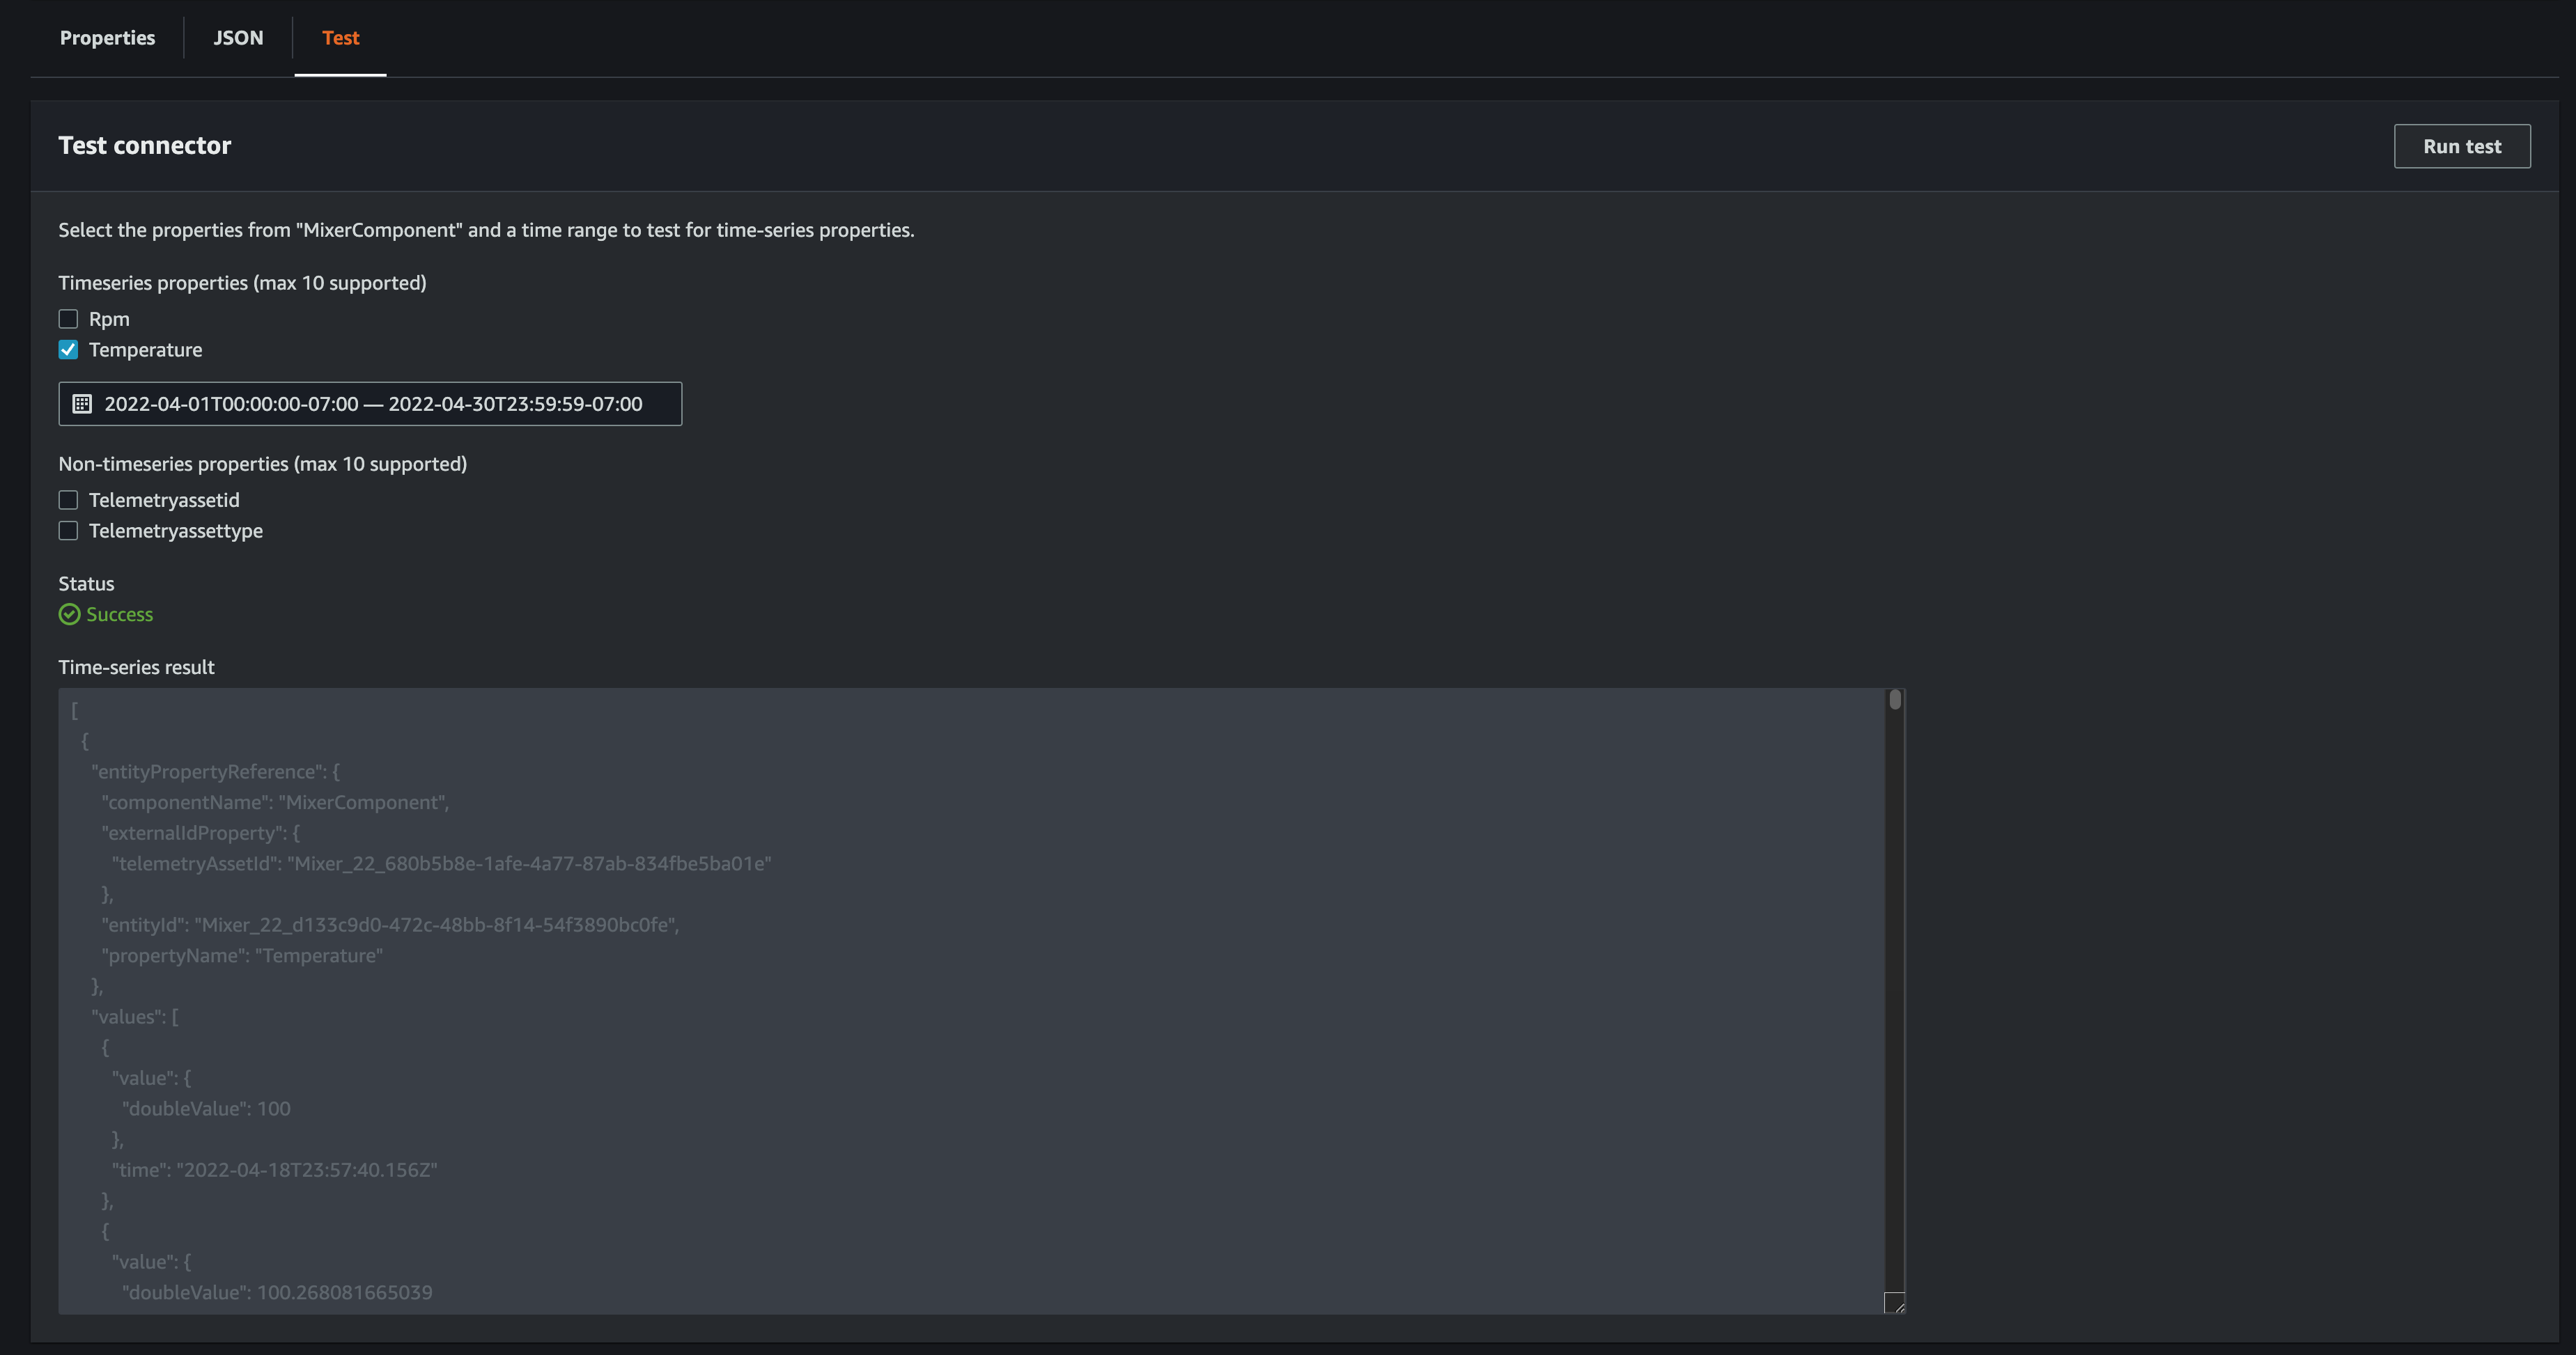Image resolution: width=2576 pixels, height=1355 pixels.
Task: Enable the Rpm timeseries checkbox
Action: pos(68,318)
